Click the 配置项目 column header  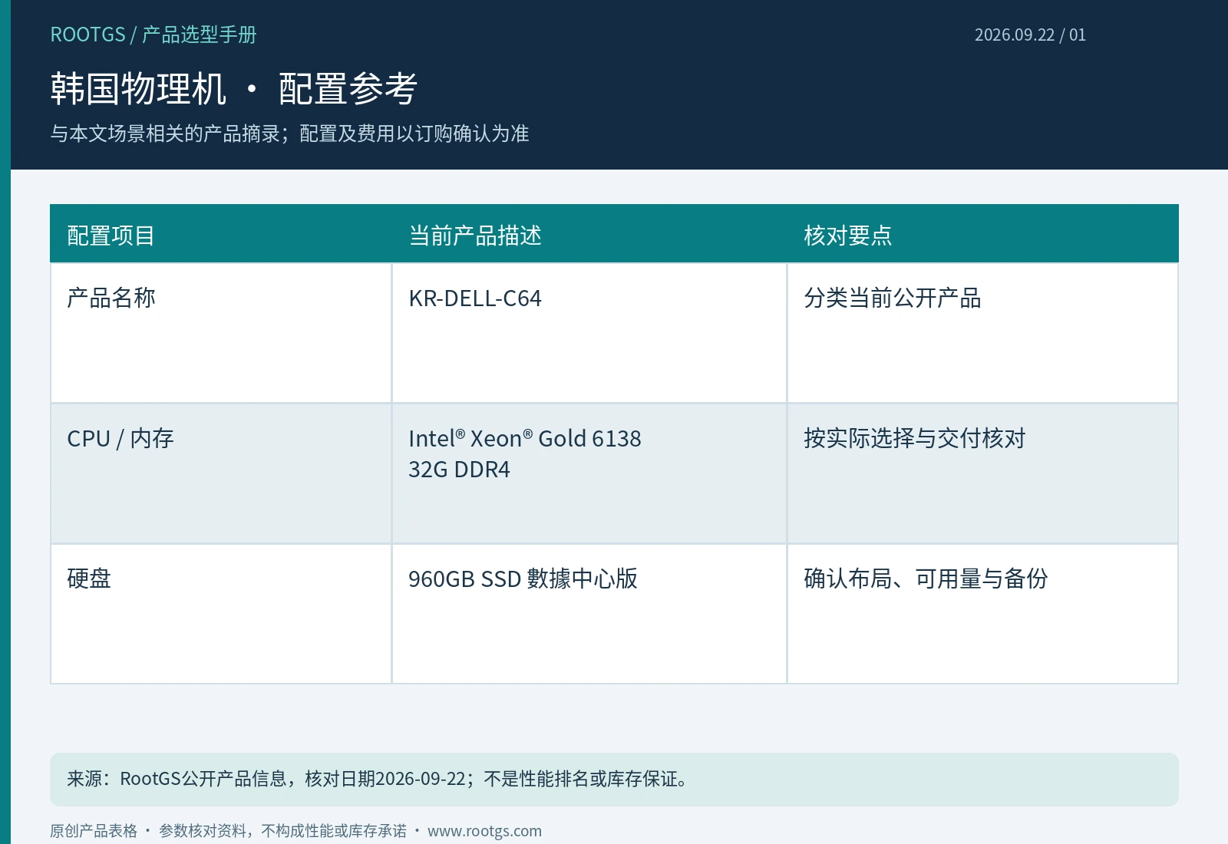[x=111, y=235]
